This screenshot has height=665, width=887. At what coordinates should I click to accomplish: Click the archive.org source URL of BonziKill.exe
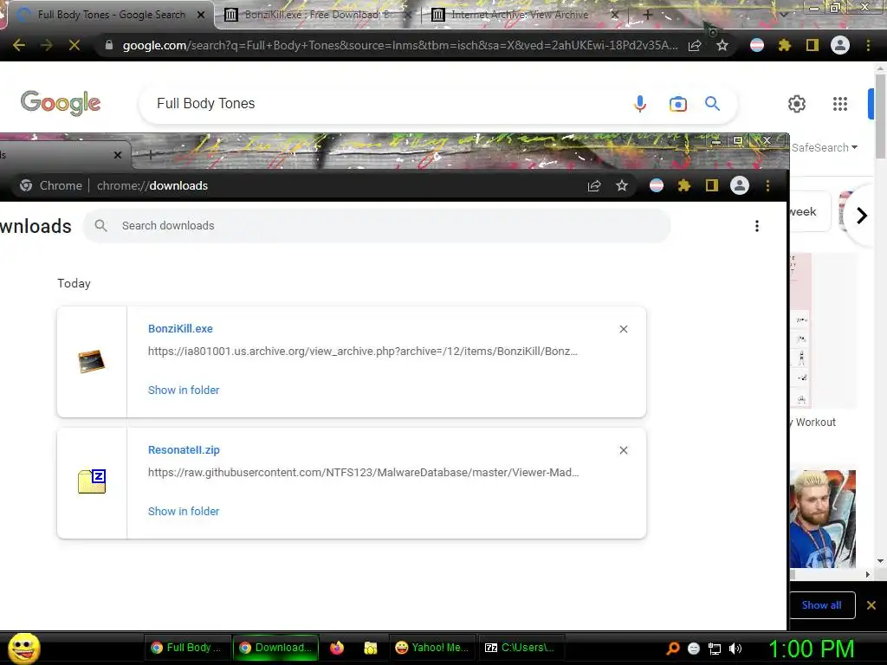pos(363,352)
